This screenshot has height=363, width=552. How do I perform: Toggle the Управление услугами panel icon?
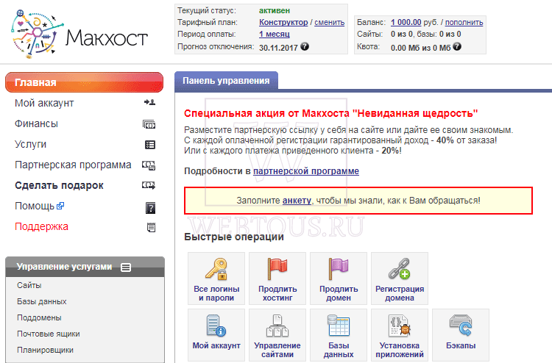point(126,267)
